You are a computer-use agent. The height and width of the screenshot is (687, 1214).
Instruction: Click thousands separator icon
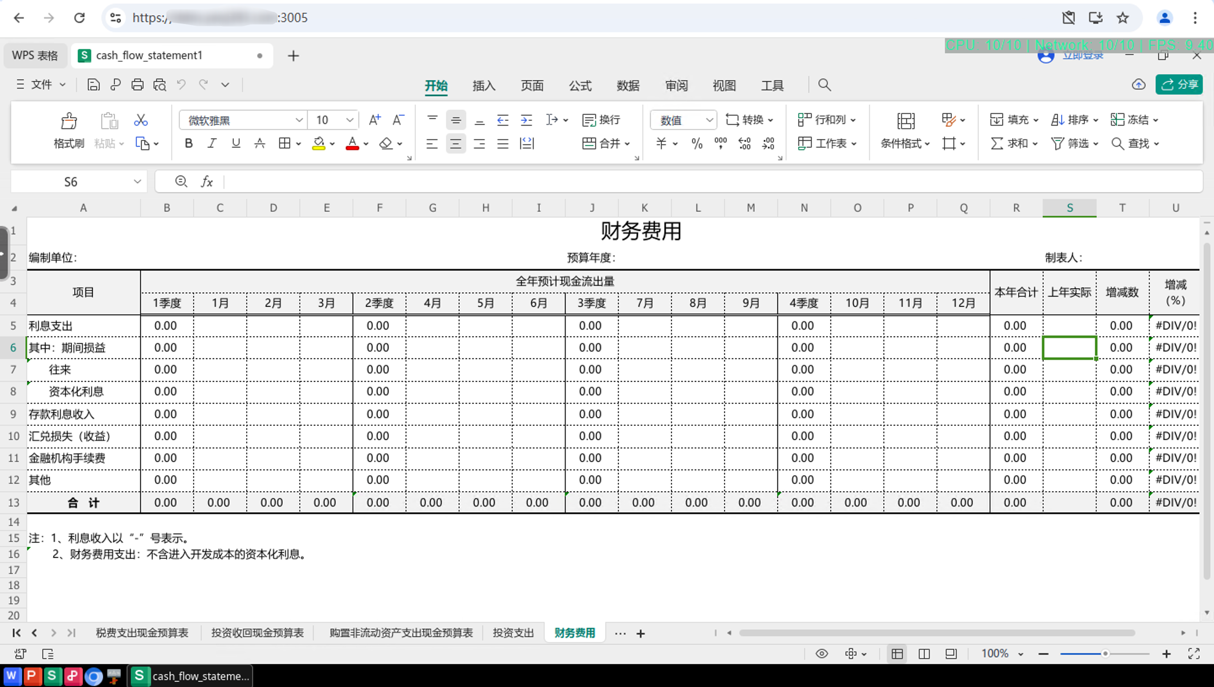point(720,143)
